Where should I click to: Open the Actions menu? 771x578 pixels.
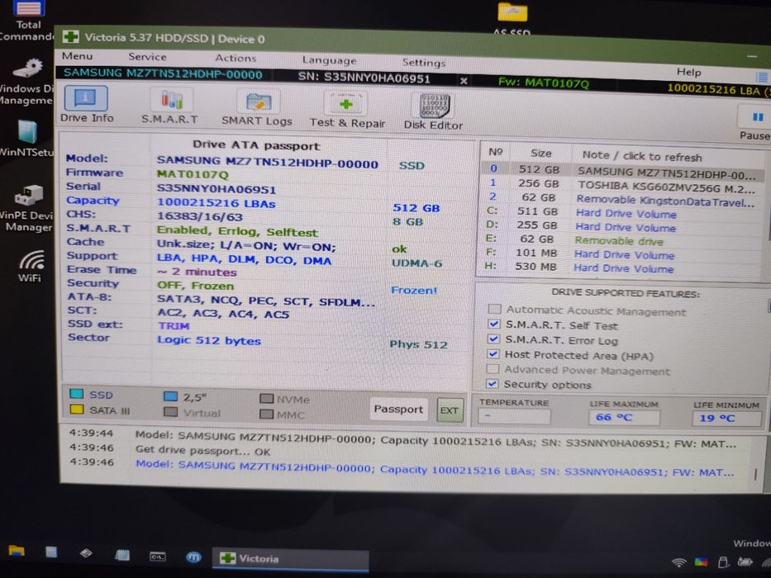(236, 58)
